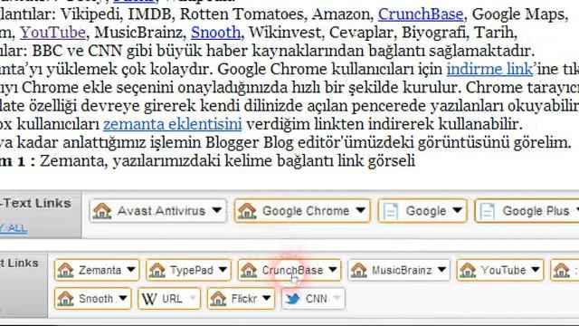Click the Wikipedia W icon on URL chip

coord(149,299)
